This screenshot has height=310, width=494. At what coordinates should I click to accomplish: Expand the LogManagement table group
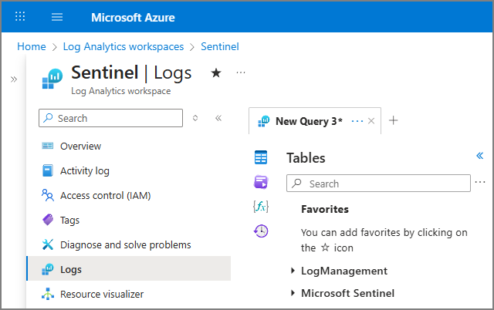click(x=293, y=271)
